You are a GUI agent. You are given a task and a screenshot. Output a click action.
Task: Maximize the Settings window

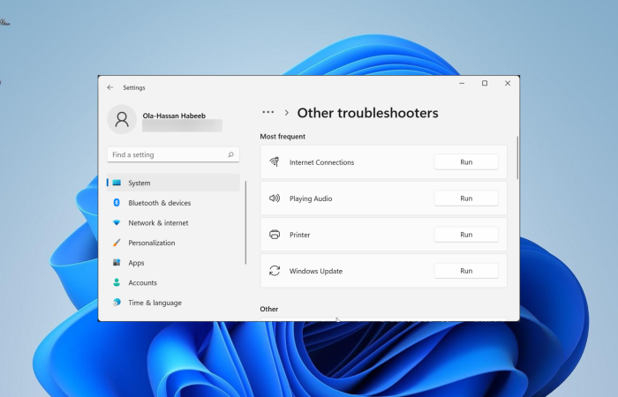485,83
